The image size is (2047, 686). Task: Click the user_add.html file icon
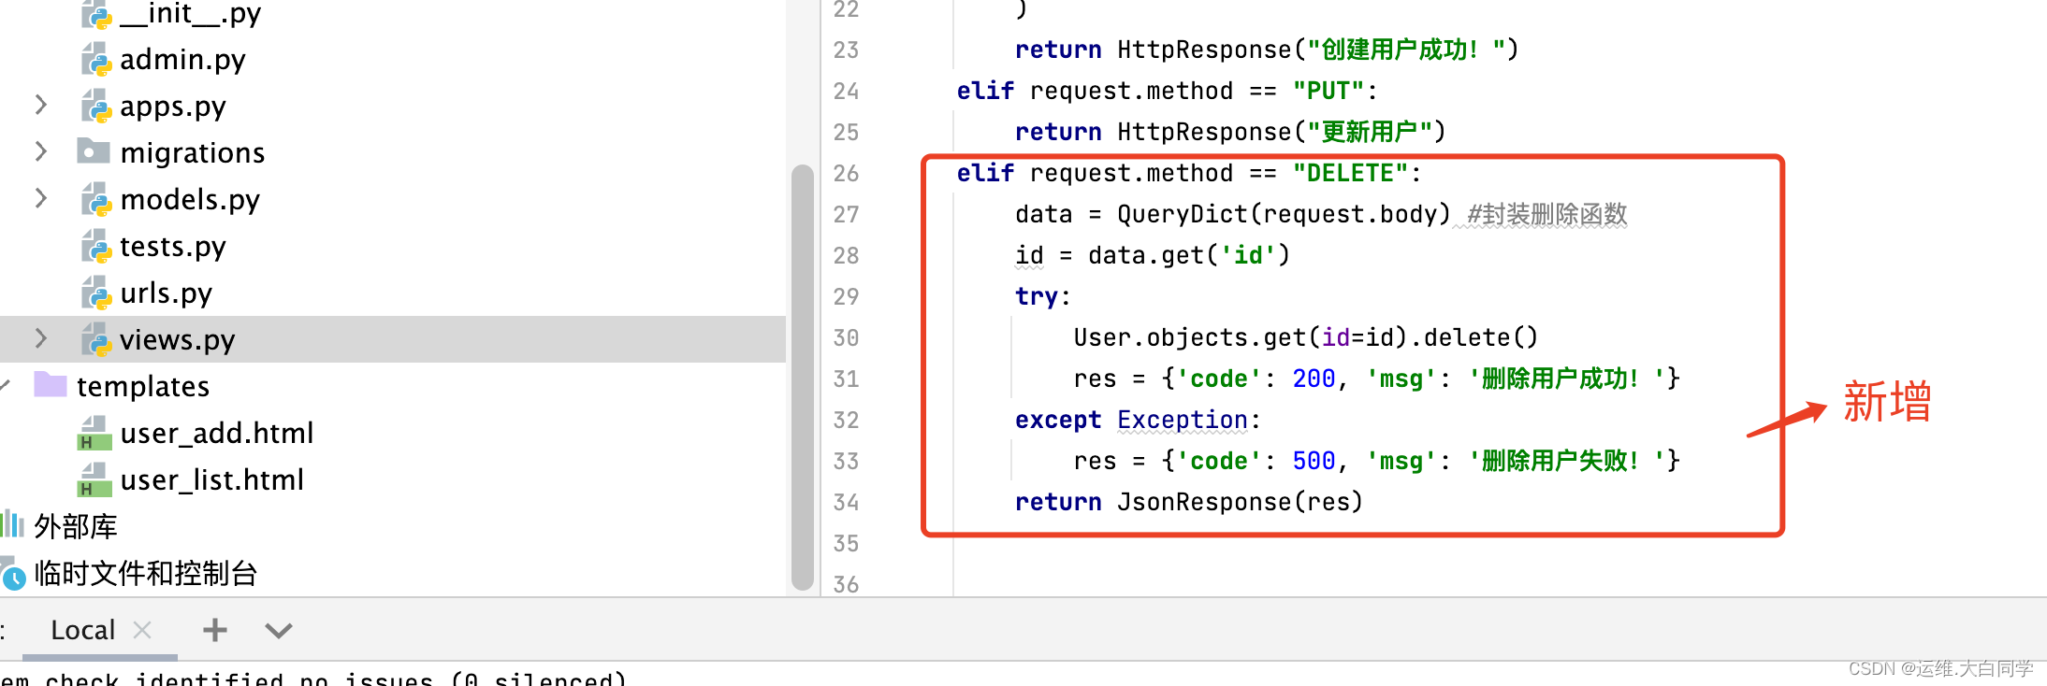point(94,433)
